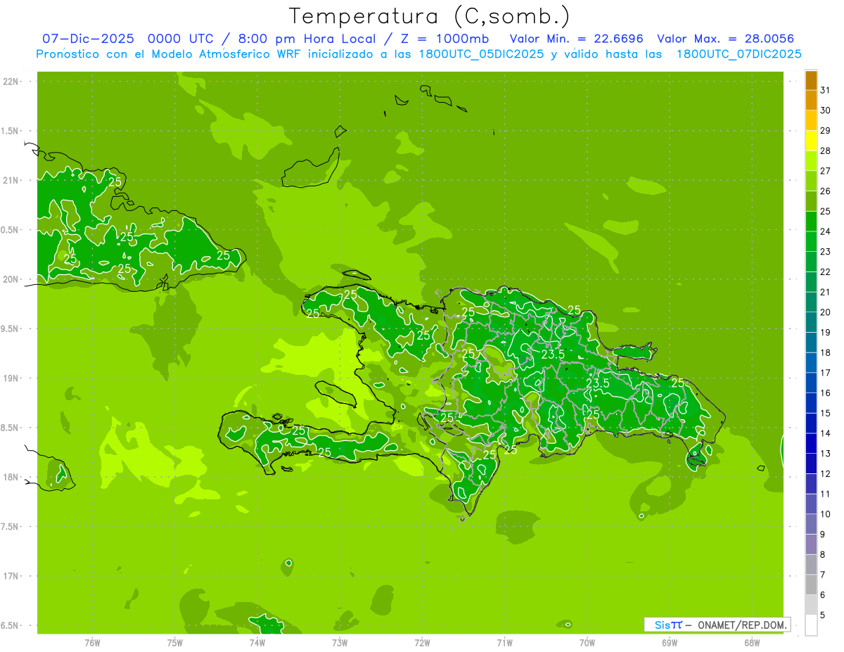
Task: Click the '20' label on the color scale
Action: [x=825, y=312]
